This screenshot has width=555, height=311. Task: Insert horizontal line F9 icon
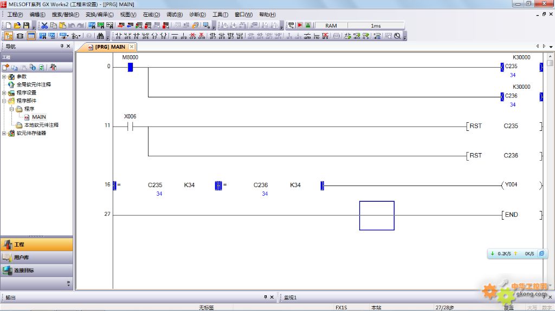coord(175,36)
